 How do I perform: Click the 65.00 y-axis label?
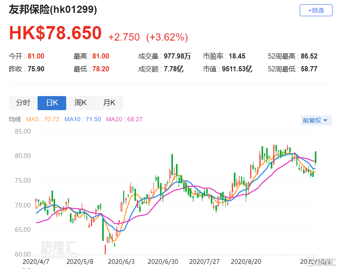[x=23, y=230]
